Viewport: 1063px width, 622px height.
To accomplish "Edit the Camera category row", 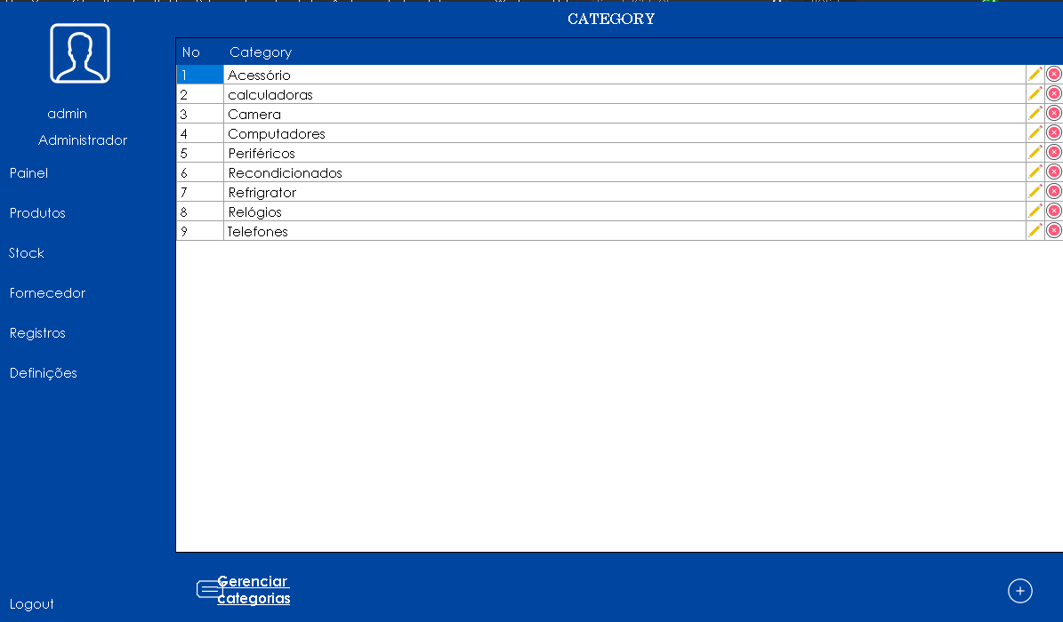I will tap(1035, 113).
